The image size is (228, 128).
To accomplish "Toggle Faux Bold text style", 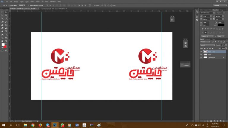I will [x=202, y=29].
